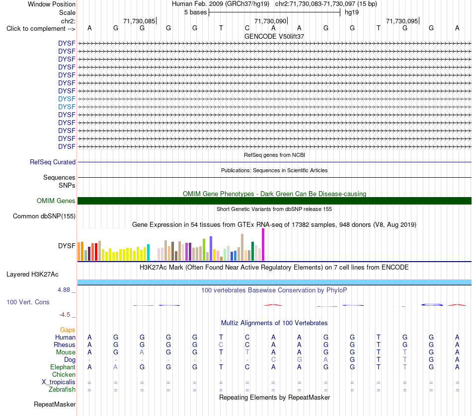
Task: Open the Common dbSNP(155) track label
Action: 44,216
